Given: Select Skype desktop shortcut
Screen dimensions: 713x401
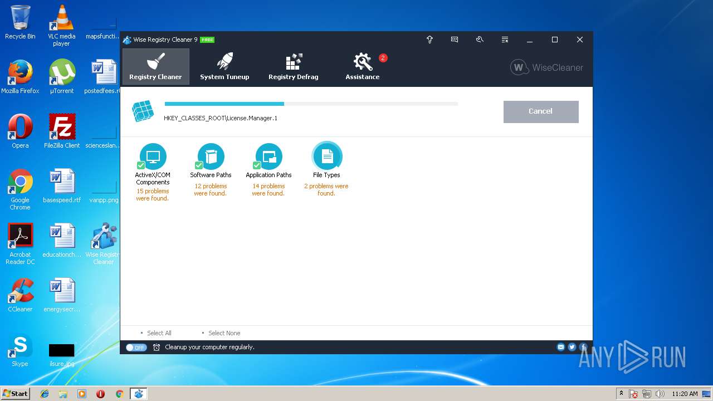Looking at the screenshot, I should click(x=20, y=350).
